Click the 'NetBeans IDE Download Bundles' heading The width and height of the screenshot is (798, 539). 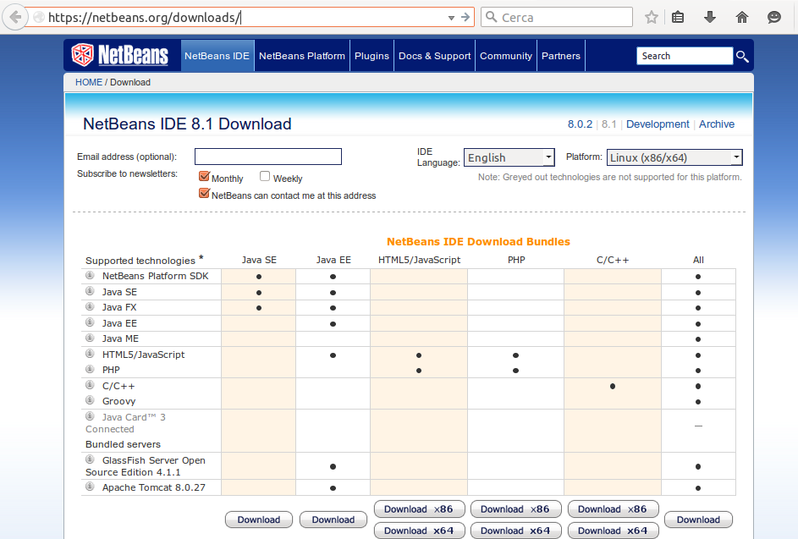click(478, 242)
